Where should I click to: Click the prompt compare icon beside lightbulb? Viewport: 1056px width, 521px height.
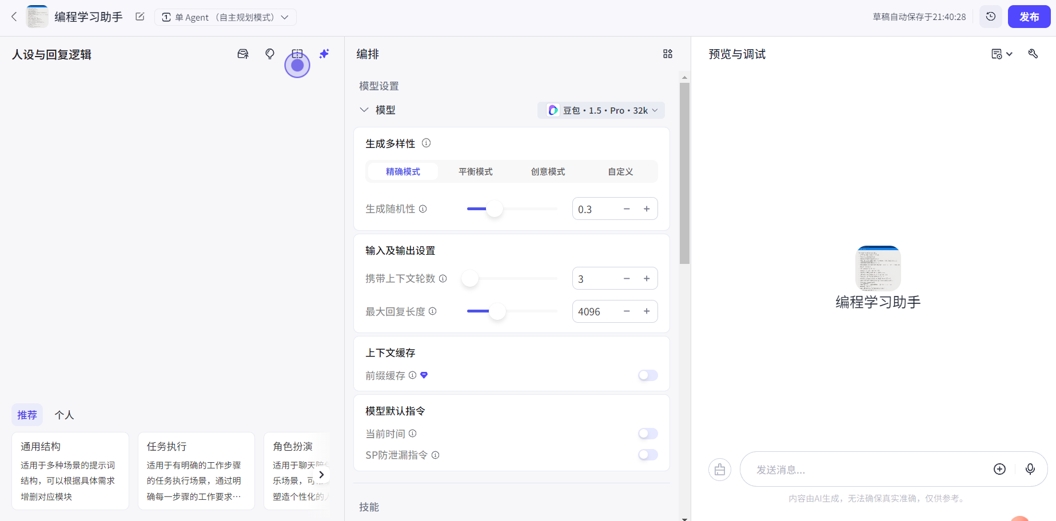[297, 54]
